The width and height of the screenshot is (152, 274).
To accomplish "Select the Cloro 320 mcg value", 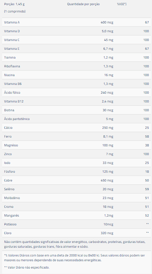I will click(107, 233).
